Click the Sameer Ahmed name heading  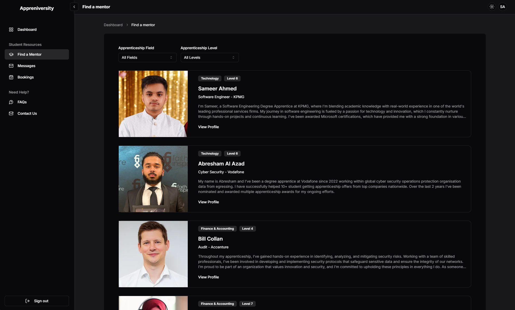point(217,89)
